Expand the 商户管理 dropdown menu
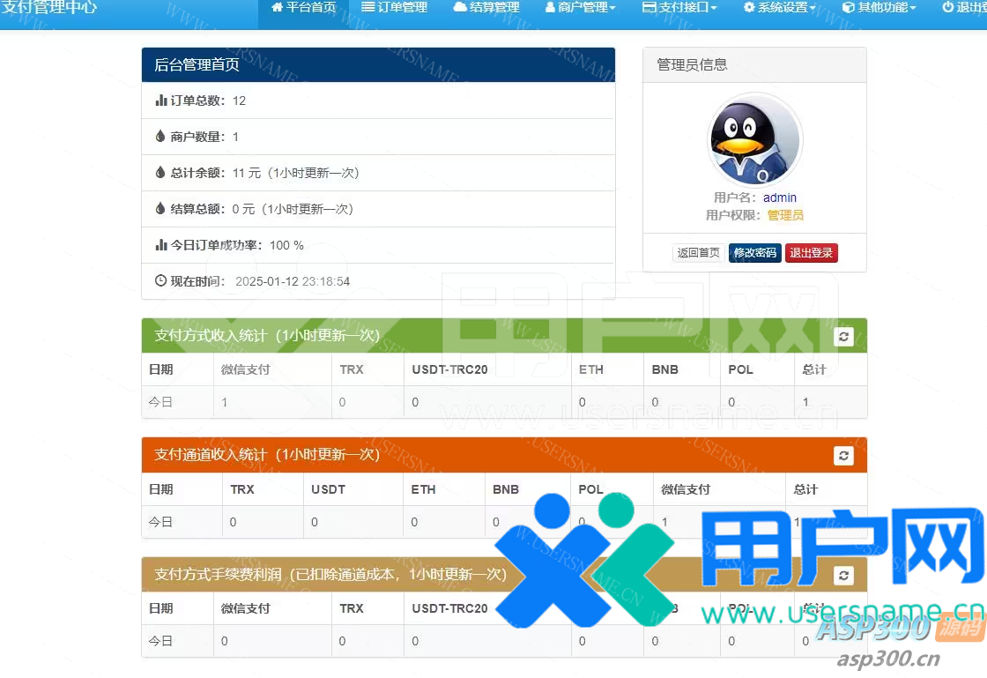This screenshot has height=678, width=987. point(580,8)
